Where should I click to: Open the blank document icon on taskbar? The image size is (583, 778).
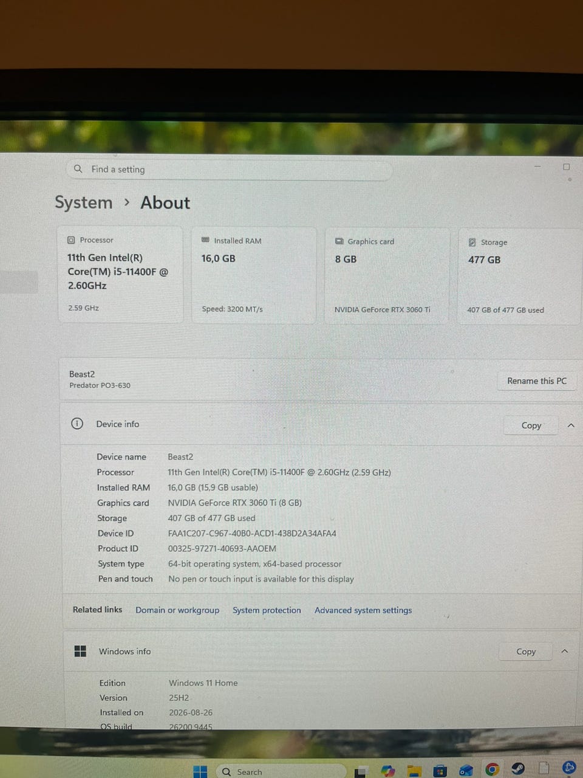pos(544,768)
